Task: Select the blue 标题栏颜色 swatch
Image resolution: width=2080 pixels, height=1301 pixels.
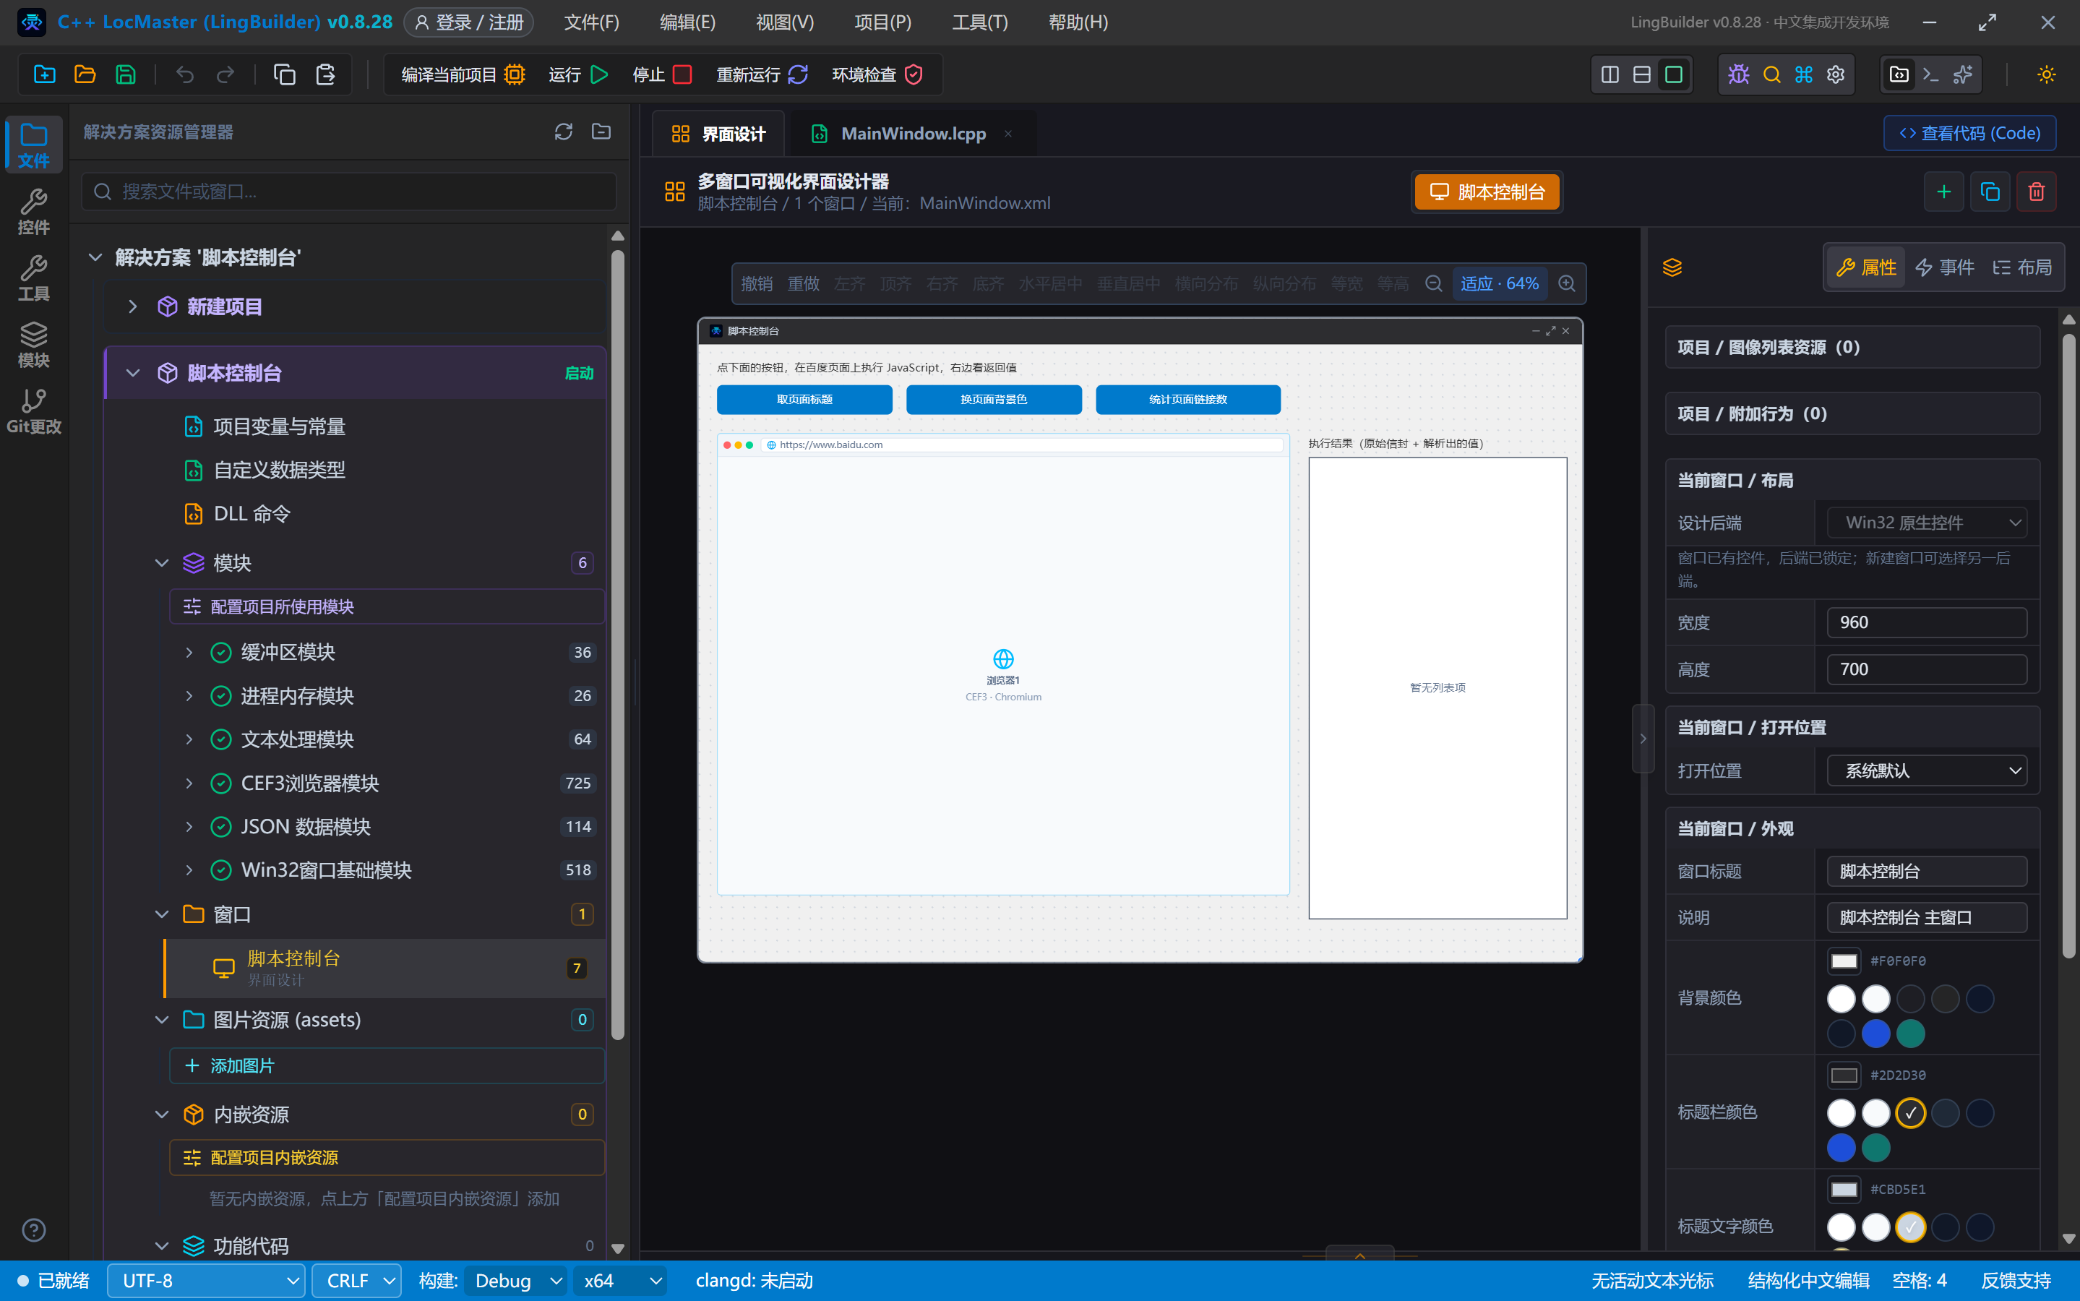Action: point(1841,1148)
